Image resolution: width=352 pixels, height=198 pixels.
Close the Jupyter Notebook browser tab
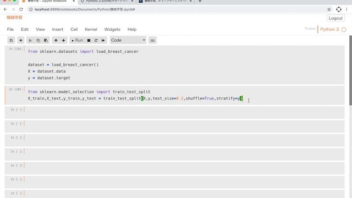pyautogui.click(x=74, y=1)
